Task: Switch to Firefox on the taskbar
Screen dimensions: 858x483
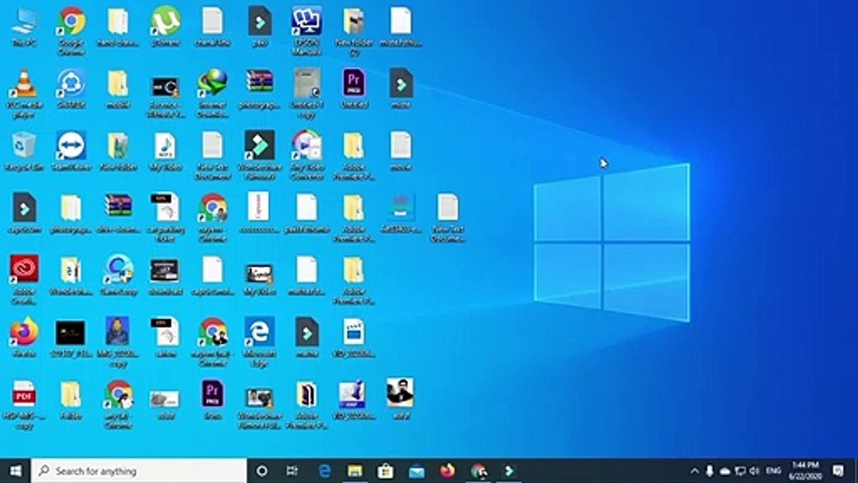Action: coord(447,471)
